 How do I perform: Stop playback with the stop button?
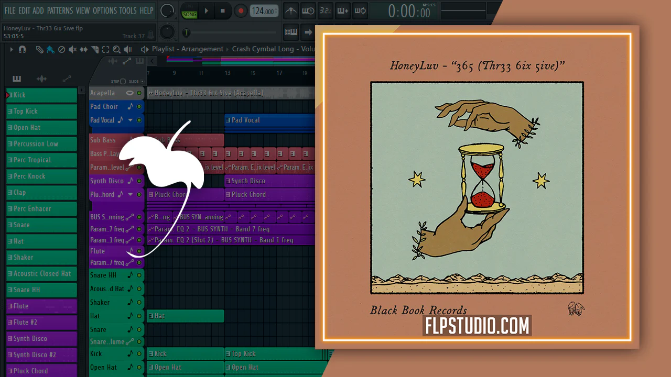tap(222, 10)
